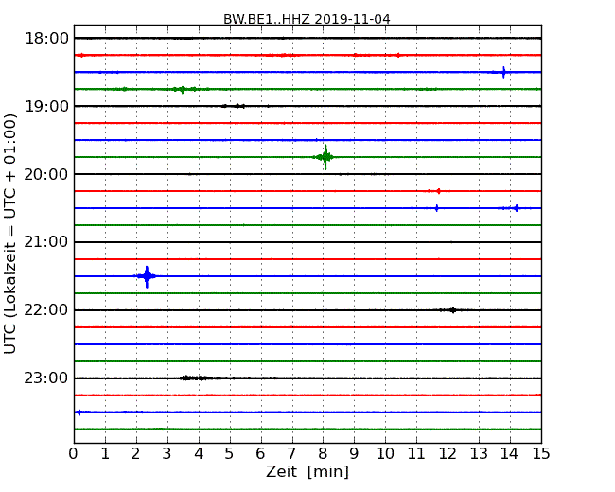Click the "19:00" time label
The width and height of the screenshot is (615, 492).
tap(46, 106)
